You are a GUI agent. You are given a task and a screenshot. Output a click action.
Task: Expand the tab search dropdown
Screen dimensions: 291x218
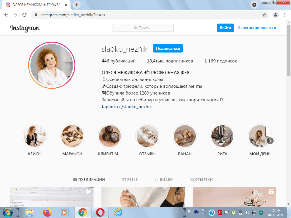click(254, 5)
